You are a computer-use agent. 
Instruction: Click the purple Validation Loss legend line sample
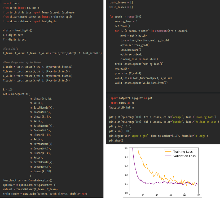pyautogui.click(x=168, y=156)
